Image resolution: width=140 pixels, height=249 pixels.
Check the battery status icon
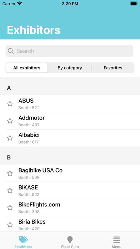coord(134,4)
